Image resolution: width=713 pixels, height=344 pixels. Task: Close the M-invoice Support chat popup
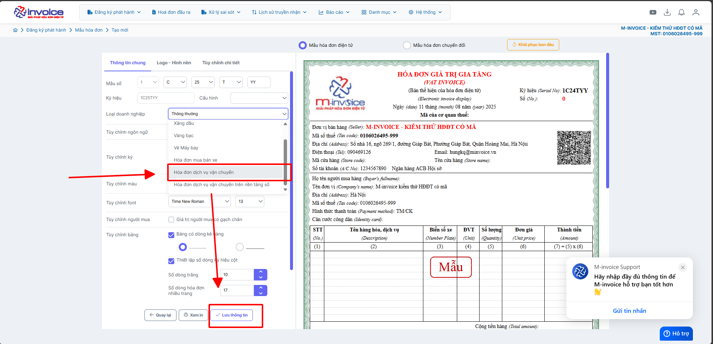[682, 267]
